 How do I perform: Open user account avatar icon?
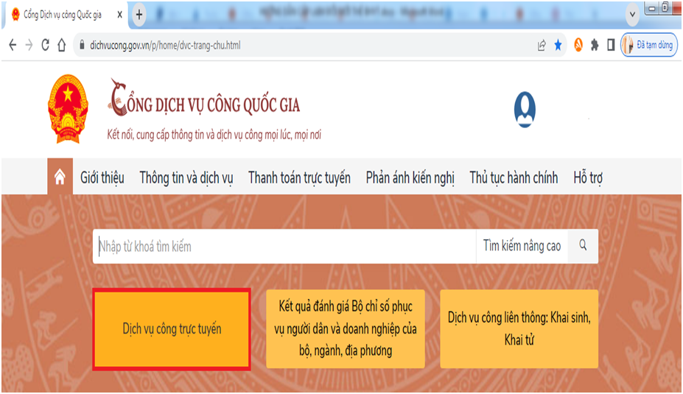coord(525,109)
